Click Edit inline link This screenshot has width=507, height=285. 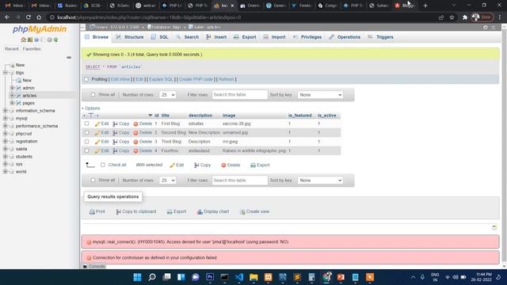[120, 79]
